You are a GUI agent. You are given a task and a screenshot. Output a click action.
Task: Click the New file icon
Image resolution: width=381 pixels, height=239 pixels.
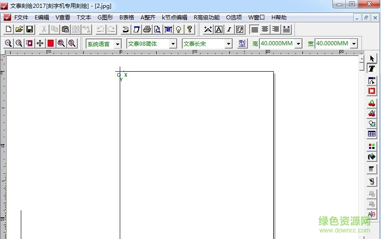pyautogui.click(x=8, y=30)
